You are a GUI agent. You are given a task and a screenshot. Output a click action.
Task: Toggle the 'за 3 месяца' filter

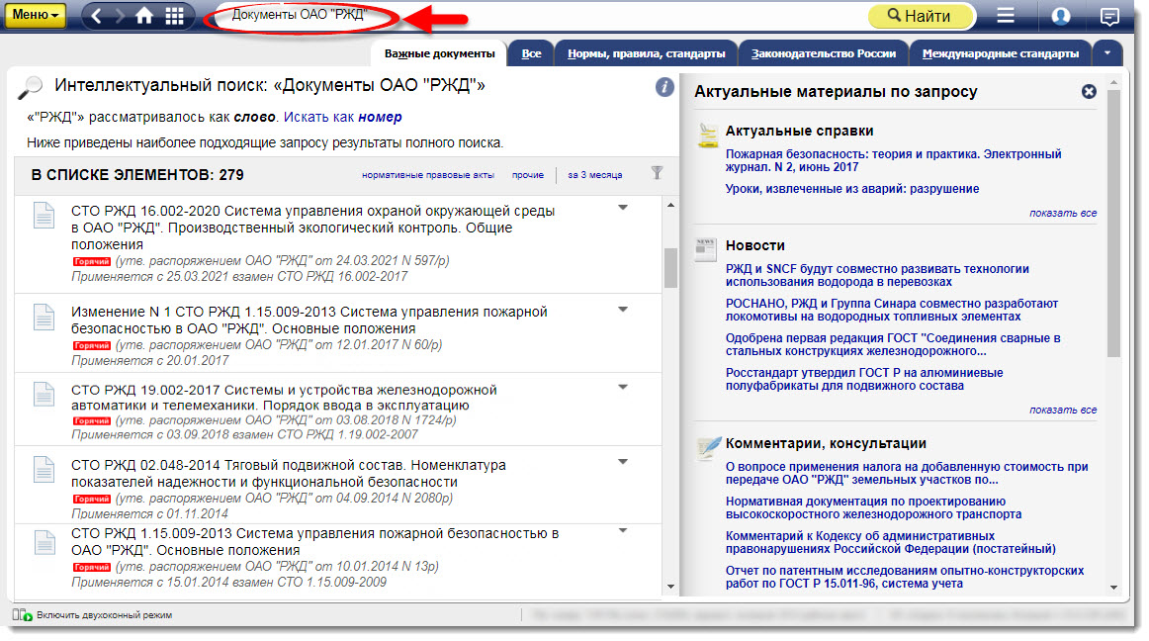[594, 175]
